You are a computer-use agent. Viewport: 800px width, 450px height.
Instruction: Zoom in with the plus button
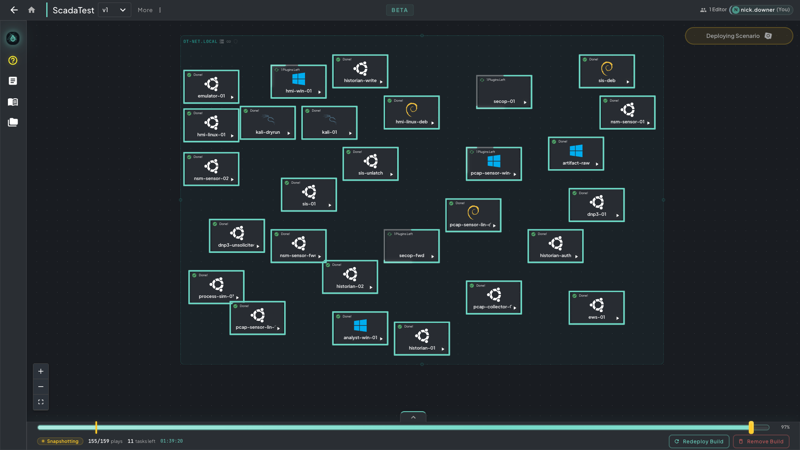pyautogui.click(x=41, y=371)
